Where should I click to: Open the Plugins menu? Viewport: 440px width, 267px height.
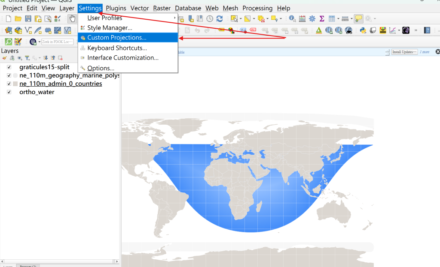[116, 8]
